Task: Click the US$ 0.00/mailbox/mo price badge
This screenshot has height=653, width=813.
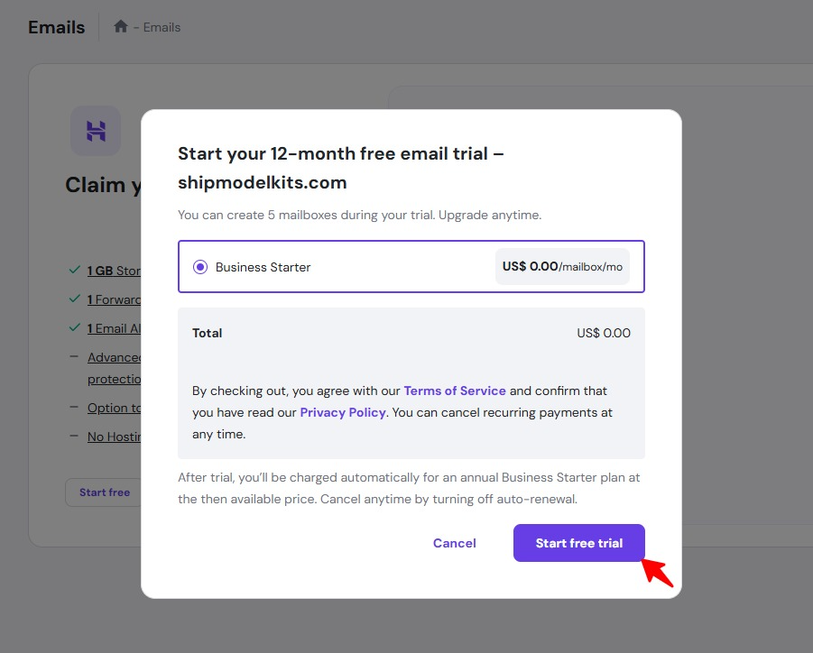Action: coord(562,267)
